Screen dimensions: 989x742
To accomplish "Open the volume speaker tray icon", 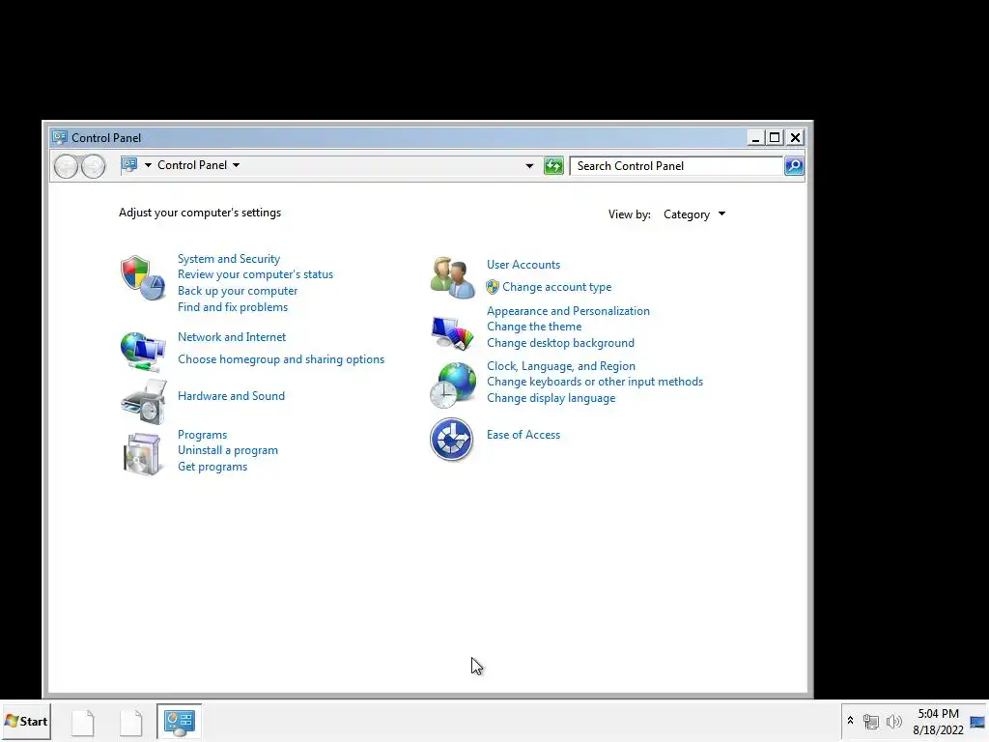I will (894, 721).
